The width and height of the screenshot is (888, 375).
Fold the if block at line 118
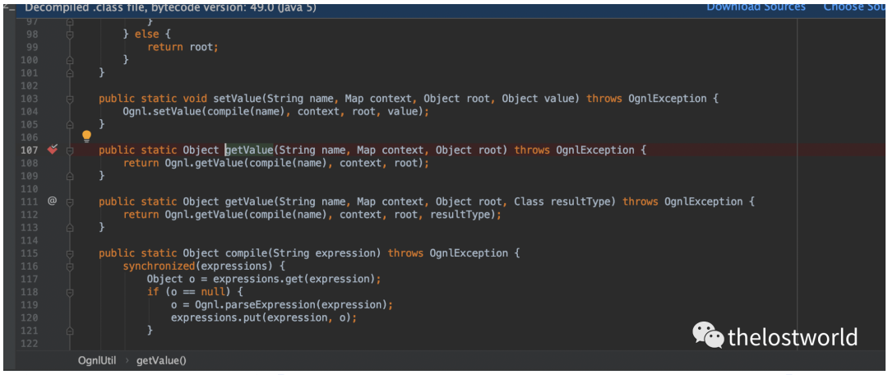(x=70, y=292)
